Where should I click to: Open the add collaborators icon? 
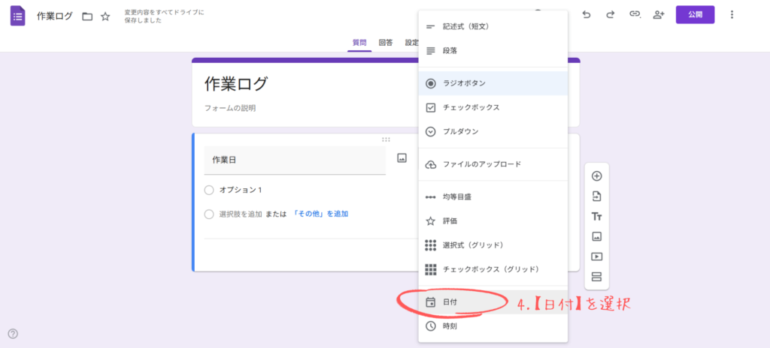click(659, 15)
